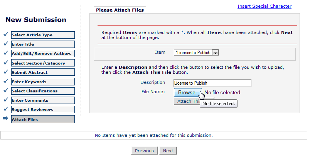Select the Attach Files step
Viewport: 310px width, 160px height.
43,119
